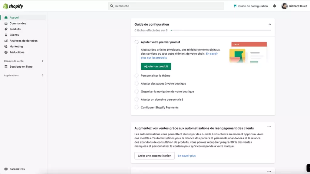Open the automatisations card three-dot menu
The height and width of the screenshot is (174, 310).
coord(269,126)
